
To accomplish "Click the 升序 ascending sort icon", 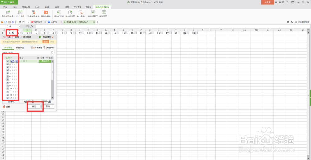I will pos(4,37).
